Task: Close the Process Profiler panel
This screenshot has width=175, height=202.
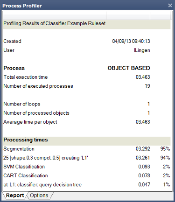Action: [170, 6]
